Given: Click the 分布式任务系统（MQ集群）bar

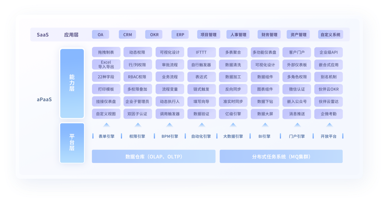Looking at the screenshot, I should 281,156.
